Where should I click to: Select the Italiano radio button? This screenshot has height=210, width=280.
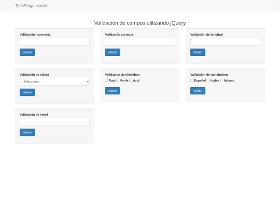coord(222,80)
